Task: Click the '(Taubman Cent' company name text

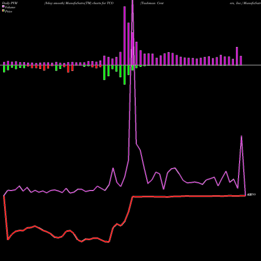Action: (x=152, y=3)
